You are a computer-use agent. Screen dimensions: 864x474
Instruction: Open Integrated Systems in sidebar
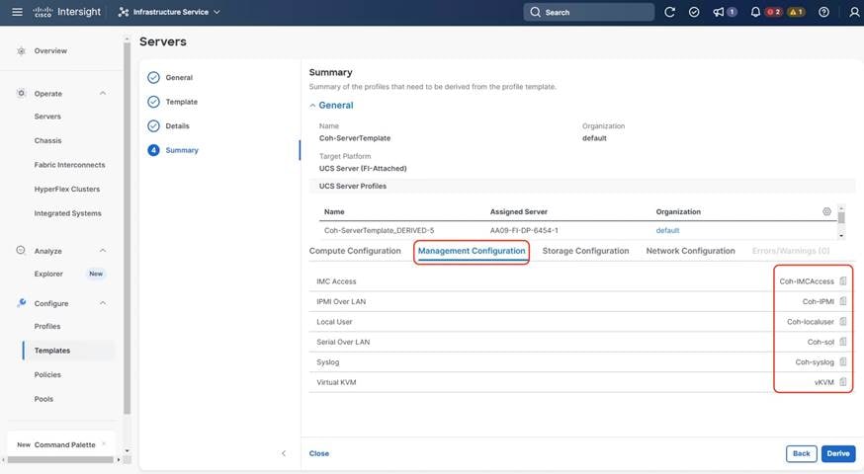[68, 213]
